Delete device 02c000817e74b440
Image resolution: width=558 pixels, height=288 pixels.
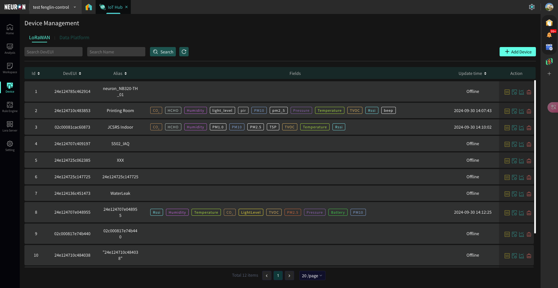click(529, 234)
